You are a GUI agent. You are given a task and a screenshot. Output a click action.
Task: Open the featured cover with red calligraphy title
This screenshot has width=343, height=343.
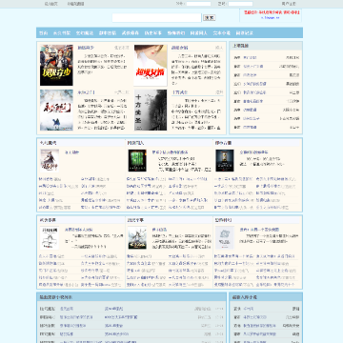(56, 111)
